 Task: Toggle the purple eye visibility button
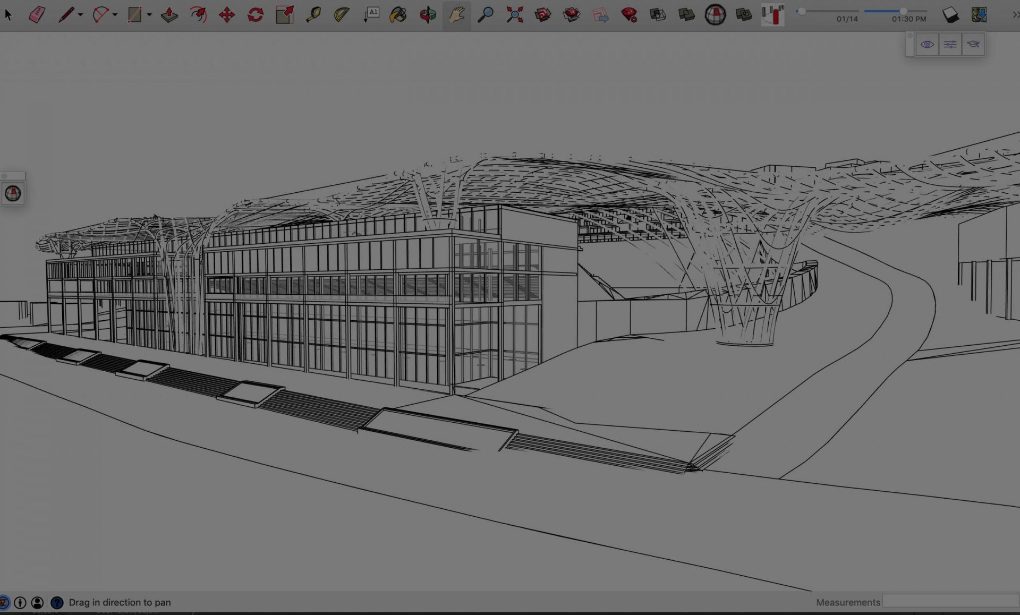coord(927,44)
